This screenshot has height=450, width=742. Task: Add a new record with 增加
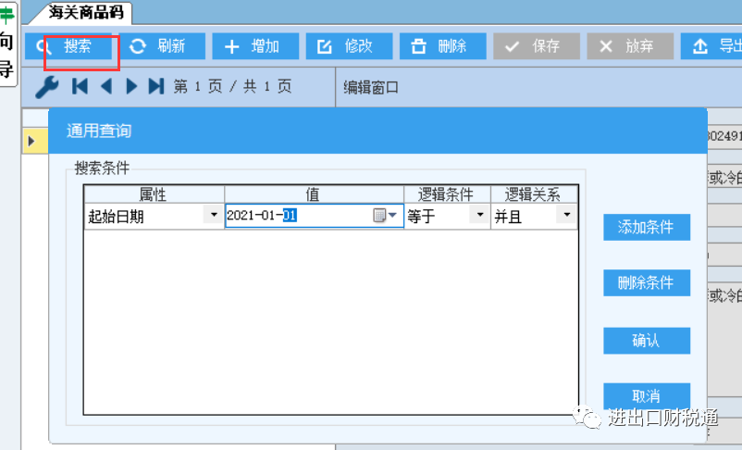pos(254,47)
